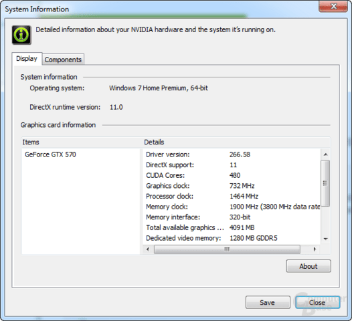
Task: Select the Memory clock row
Action: [232, 207]
